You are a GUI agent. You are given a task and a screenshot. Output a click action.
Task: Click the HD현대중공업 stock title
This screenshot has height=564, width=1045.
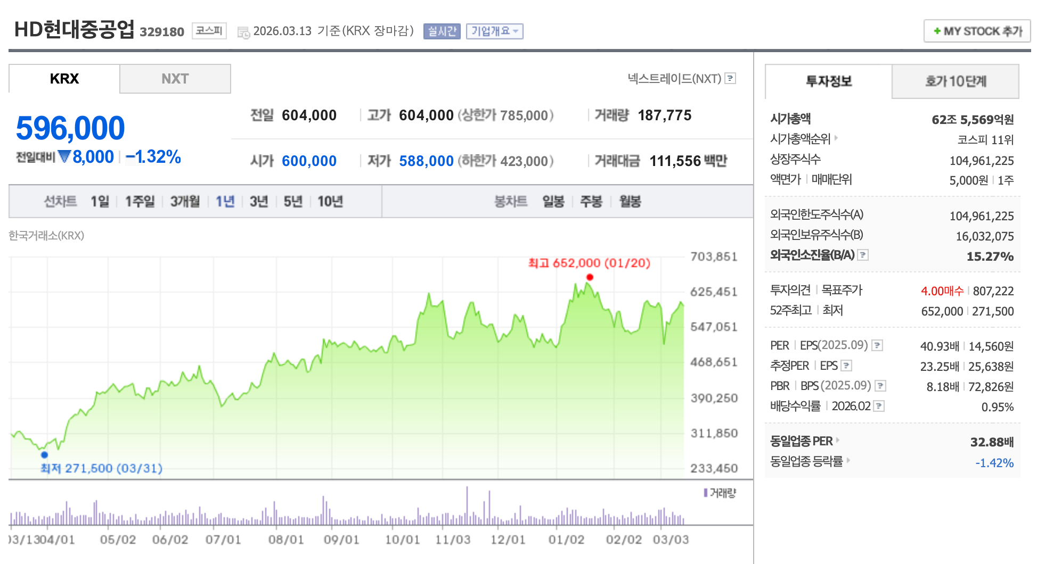74,30
